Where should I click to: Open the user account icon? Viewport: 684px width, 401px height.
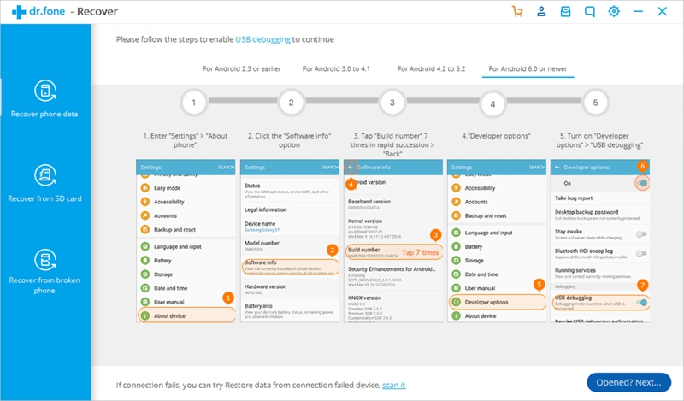(541, 11)
